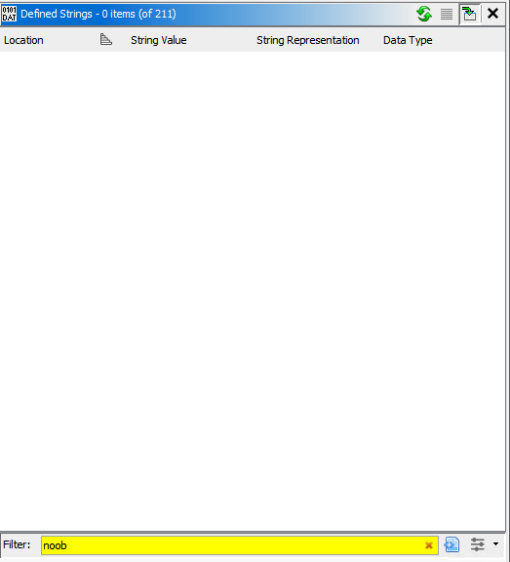Click the Filter: label
Image resolution: width=510 pixels, height=562 pixels.
pyautogui.click(x=17, y=544)
